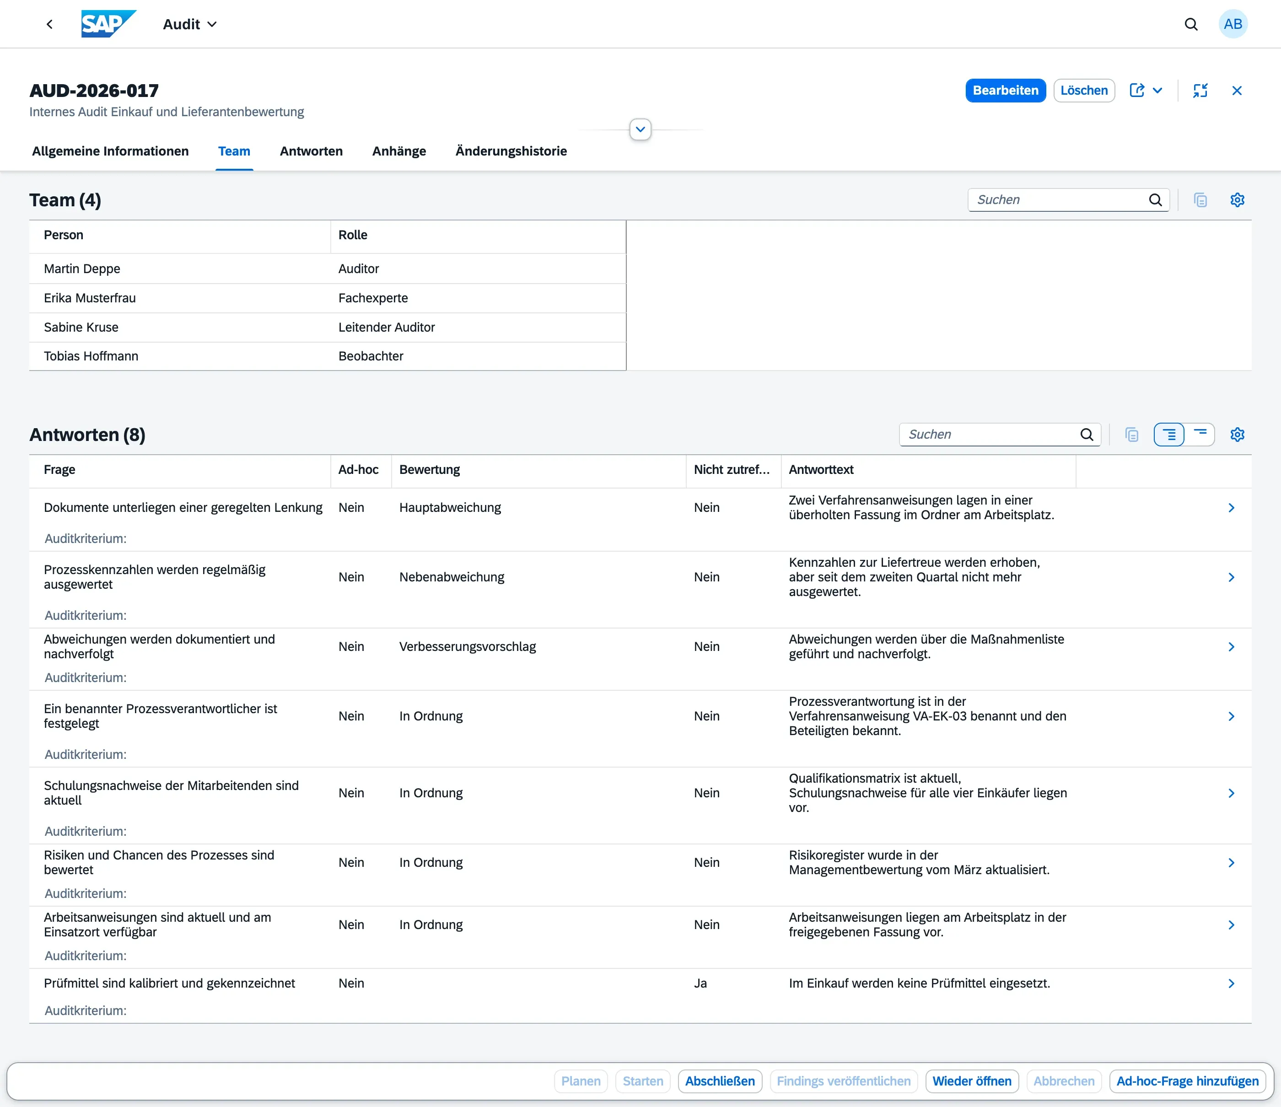Open the Änderungshistorie tab
The image size is (1281, 1107).
(x=511, y=151)
